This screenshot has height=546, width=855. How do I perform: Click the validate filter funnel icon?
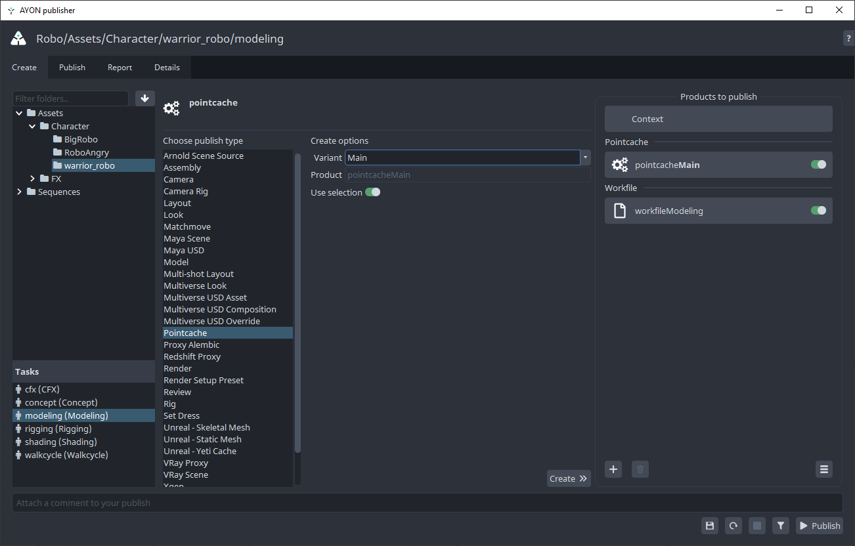click(781, 526)
